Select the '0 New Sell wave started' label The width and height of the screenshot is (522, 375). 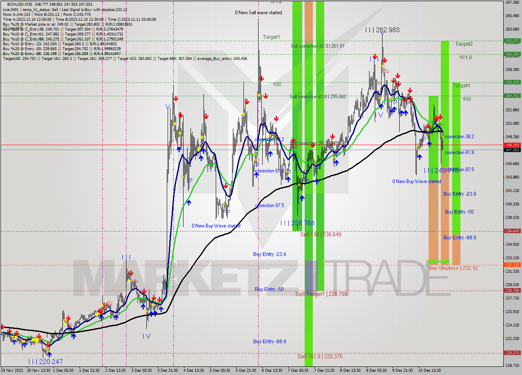coord(258,13)
